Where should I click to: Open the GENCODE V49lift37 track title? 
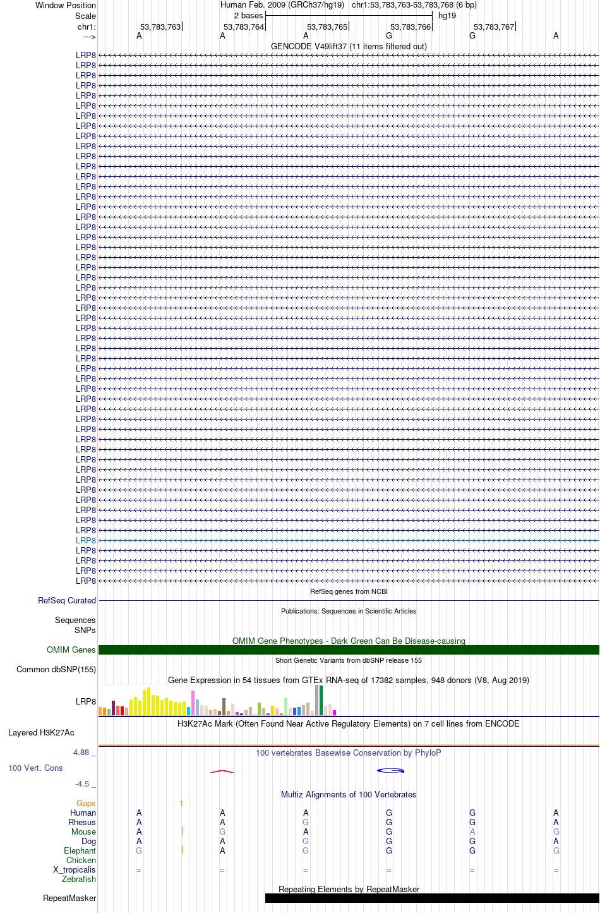coord(349,47)
